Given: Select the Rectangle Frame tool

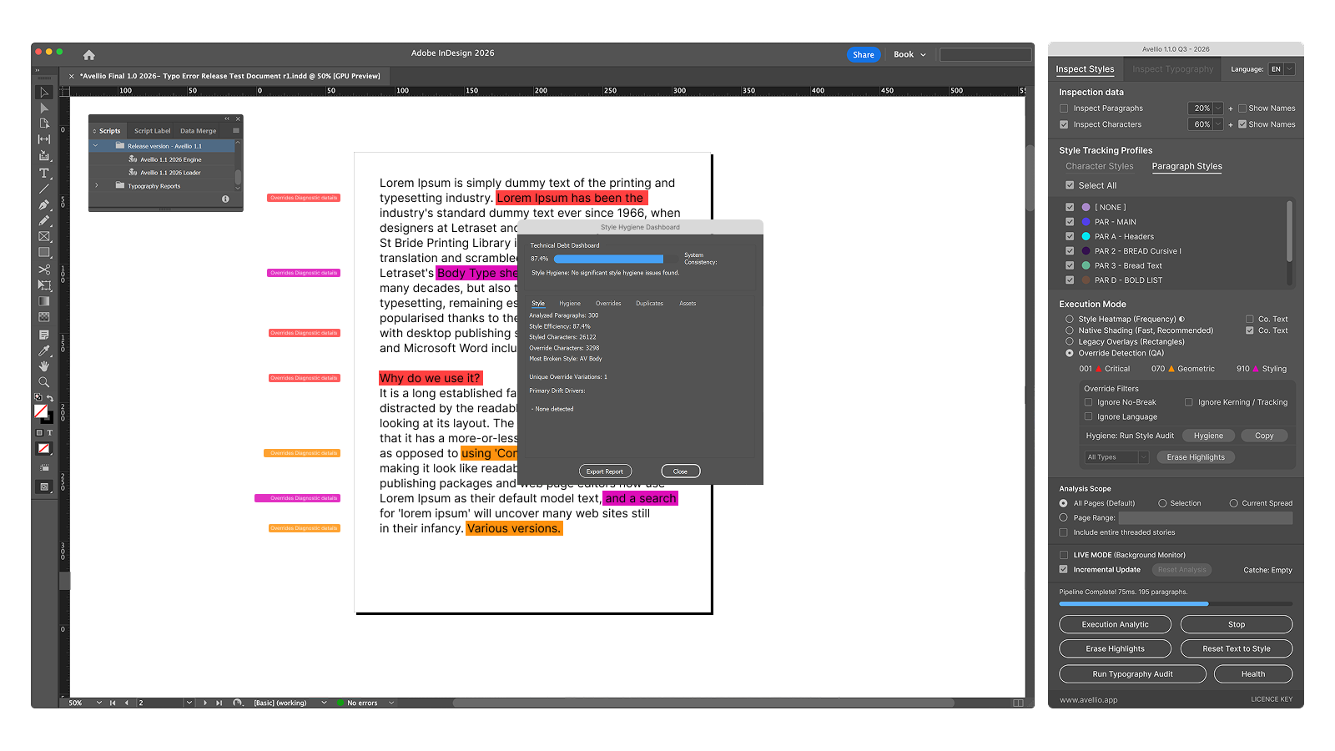Looking at the screenshot, I should click(44, 236).
